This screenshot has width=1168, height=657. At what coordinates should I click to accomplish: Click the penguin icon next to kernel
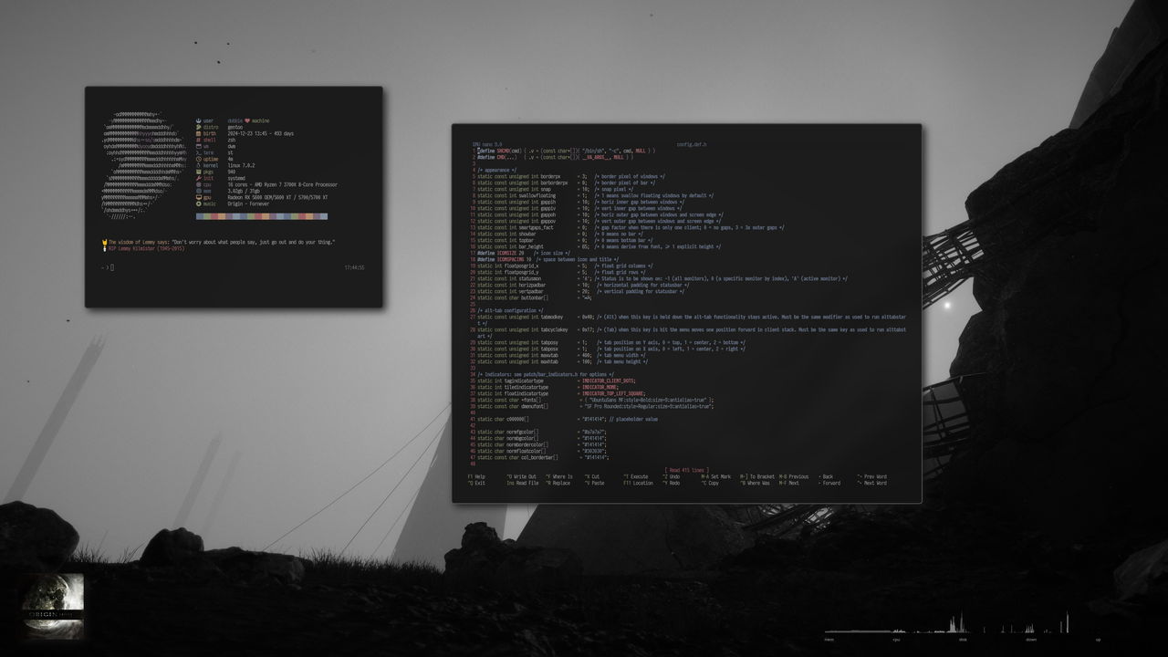coord(198,165)
